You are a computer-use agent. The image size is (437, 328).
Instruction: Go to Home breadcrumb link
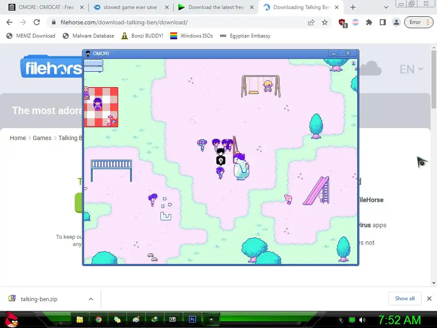coord(18,138)
